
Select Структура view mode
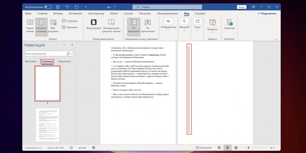pyautogui.click(x=70, y=21)
